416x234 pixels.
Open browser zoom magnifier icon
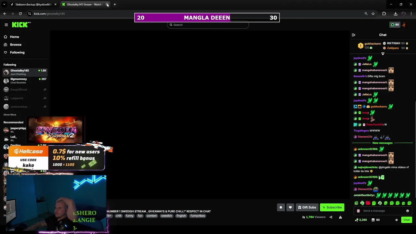click(366, 14)
